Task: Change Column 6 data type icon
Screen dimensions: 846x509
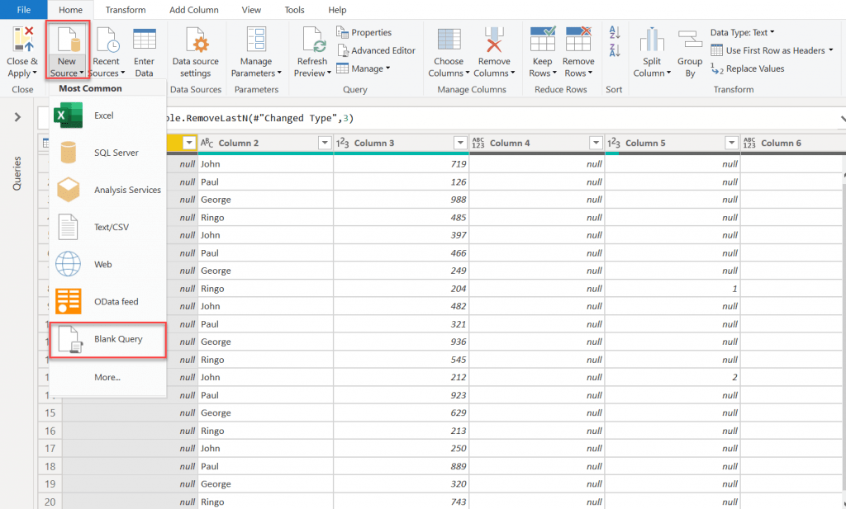Action: (749, 143)
